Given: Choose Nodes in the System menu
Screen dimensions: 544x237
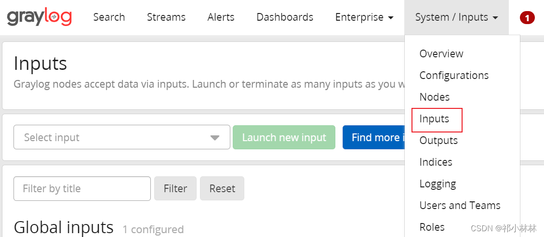Looking at the screenshot, I should pyautogui.click(x=434, y=97).
